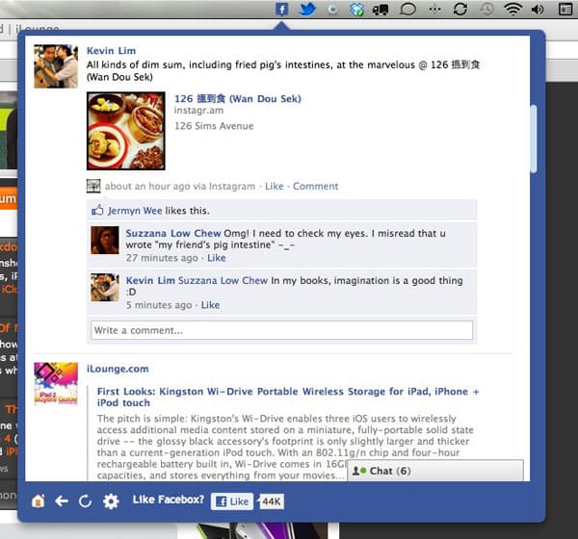Screen dimensions: 578x539
Task: Open the Time Machine clock icon
Action: click(487, 10)
